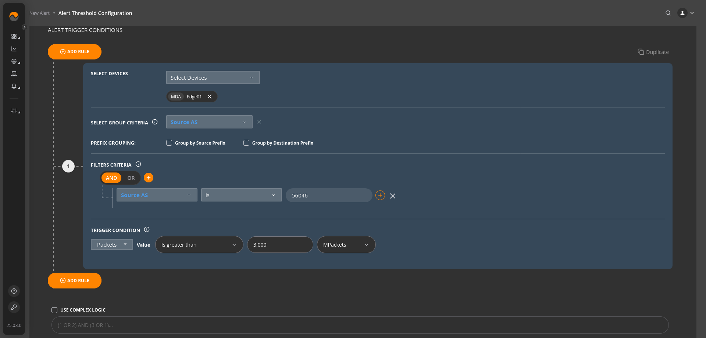This screenshot has width=706, height=338.
Task: Click the bell alerts icon in sidebar
Action: (14, 86)
